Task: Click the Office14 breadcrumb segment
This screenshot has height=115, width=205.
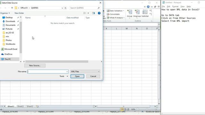Action: point(24,8)
